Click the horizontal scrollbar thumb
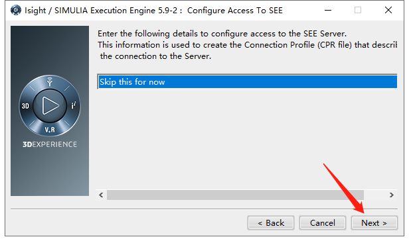 [235, 195]
